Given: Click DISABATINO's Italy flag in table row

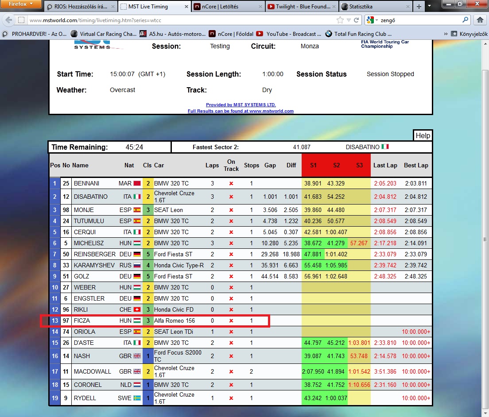Looking at the screenshot, I should pyautogui.click(x=137, y=197).
